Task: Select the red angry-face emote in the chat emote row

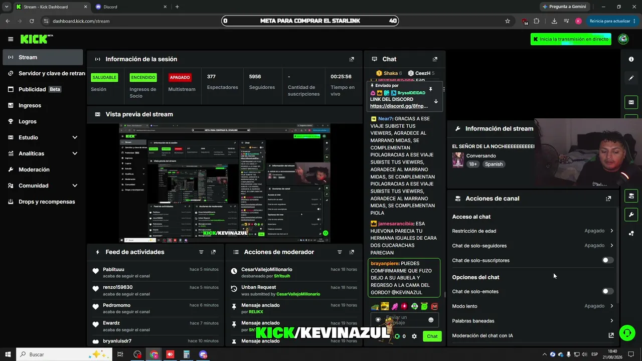Action: coord(434,306)
